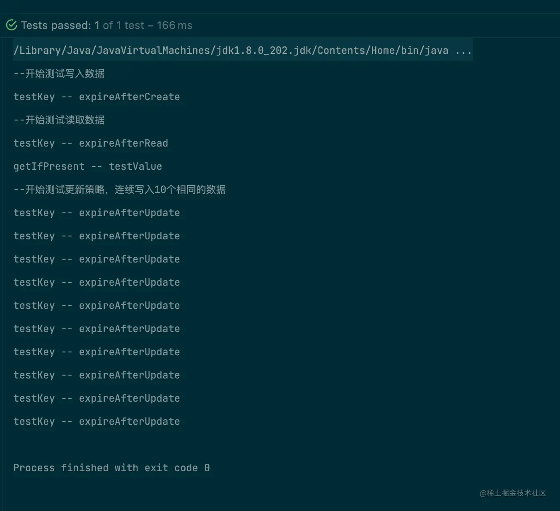
Task: Click testValue in the console output
Action: pos(135,166)
